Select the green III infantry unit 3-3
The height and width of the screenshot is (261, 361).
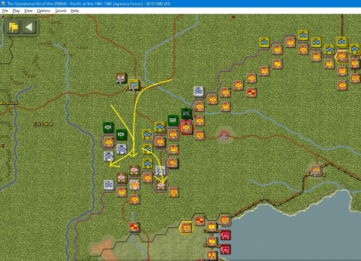click(121, 134)
